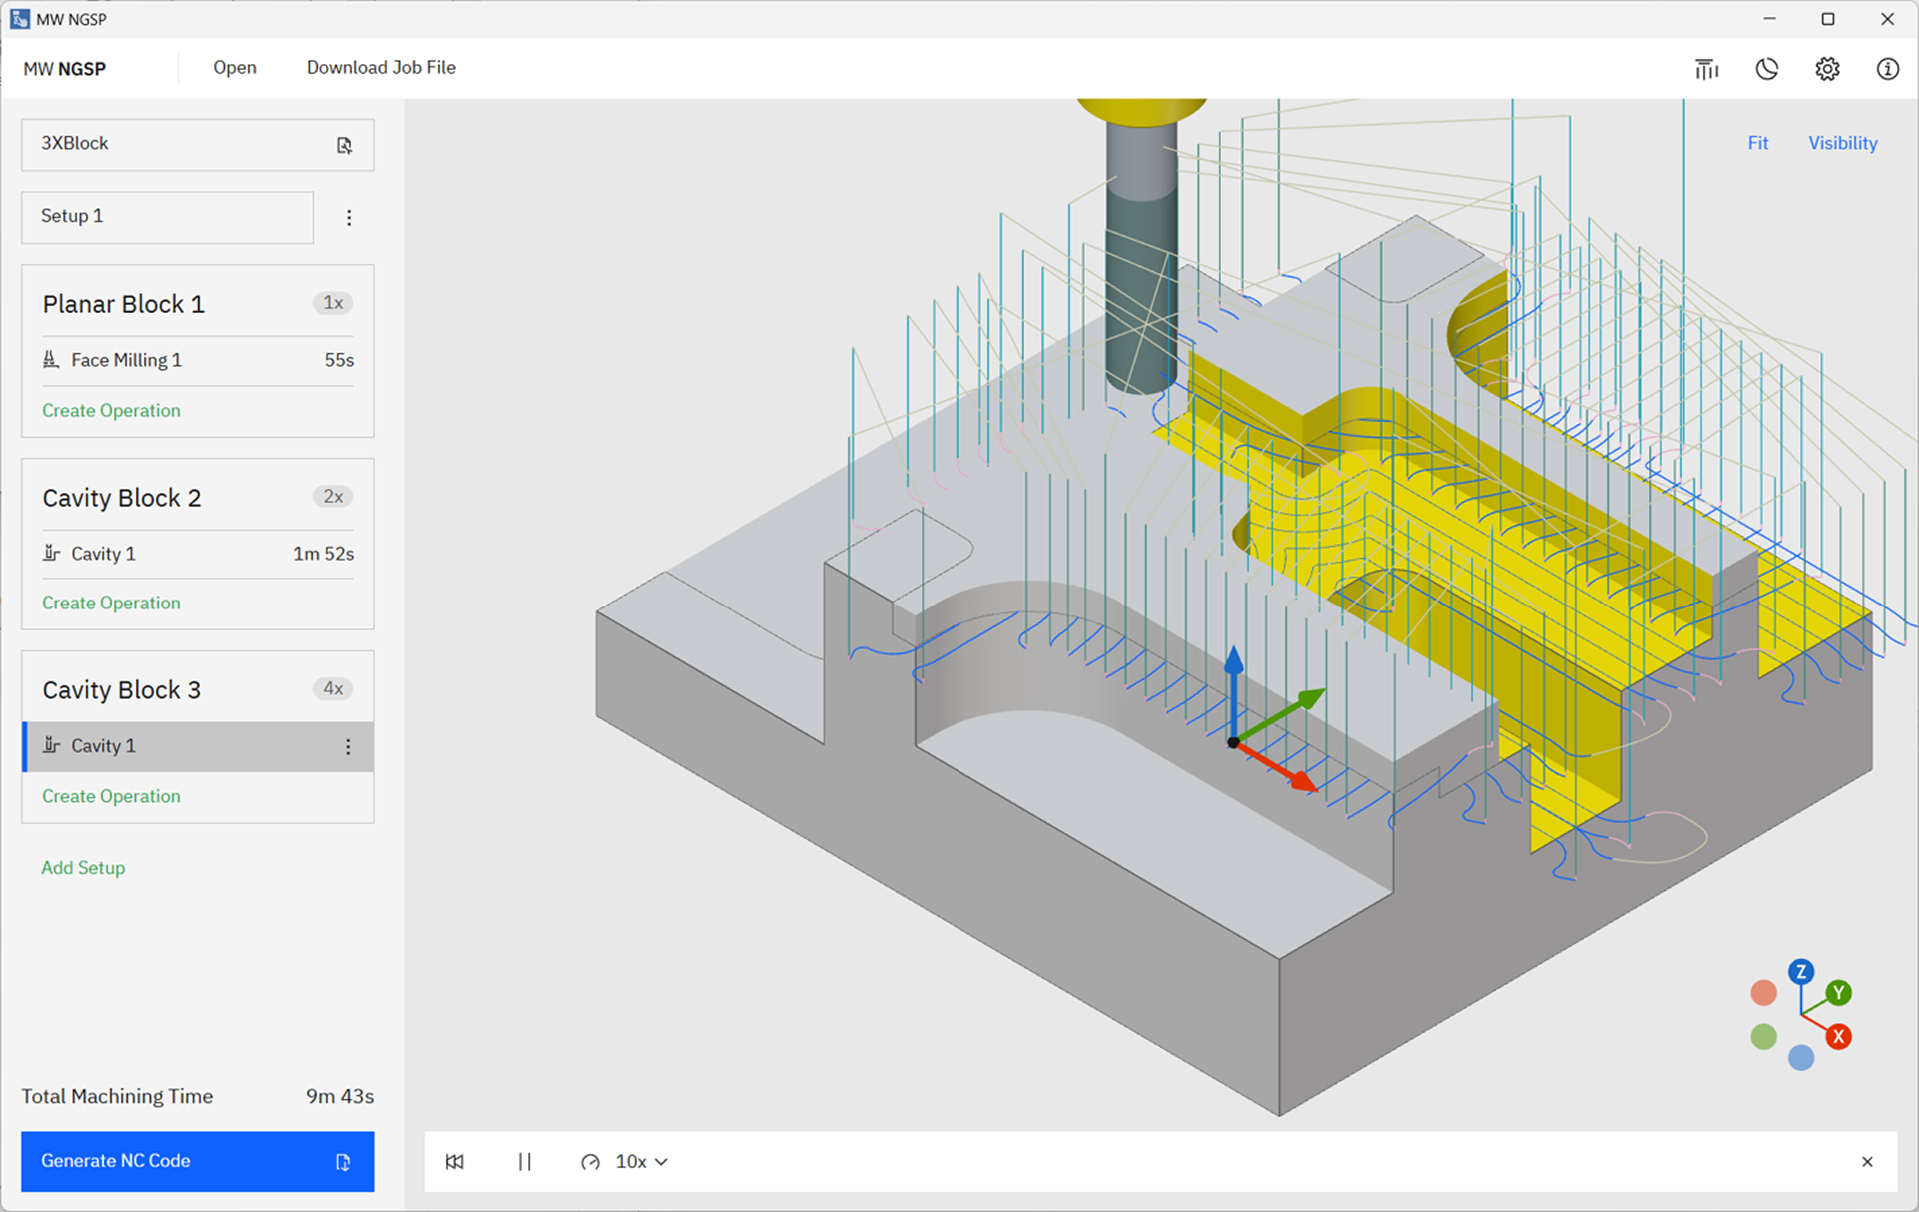Screen dimensions: 1919x1212
Task: Click the dark mode moon icon
Action: 1767,69
